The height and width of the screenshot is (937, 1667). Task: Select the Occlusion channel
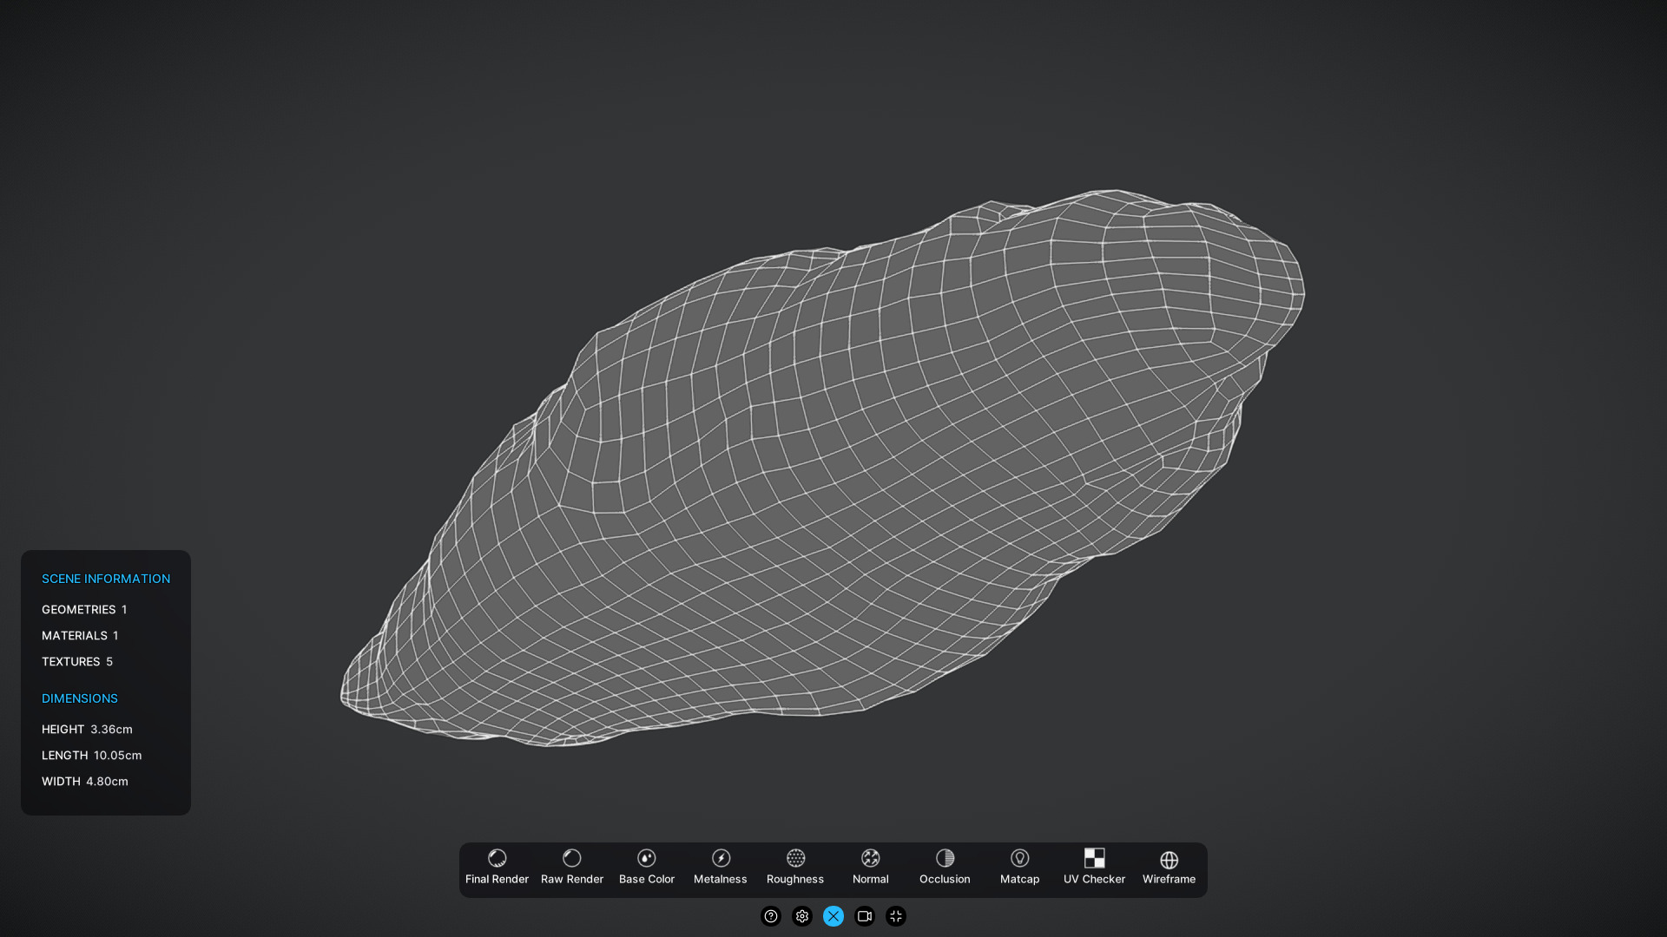point(945,868)
